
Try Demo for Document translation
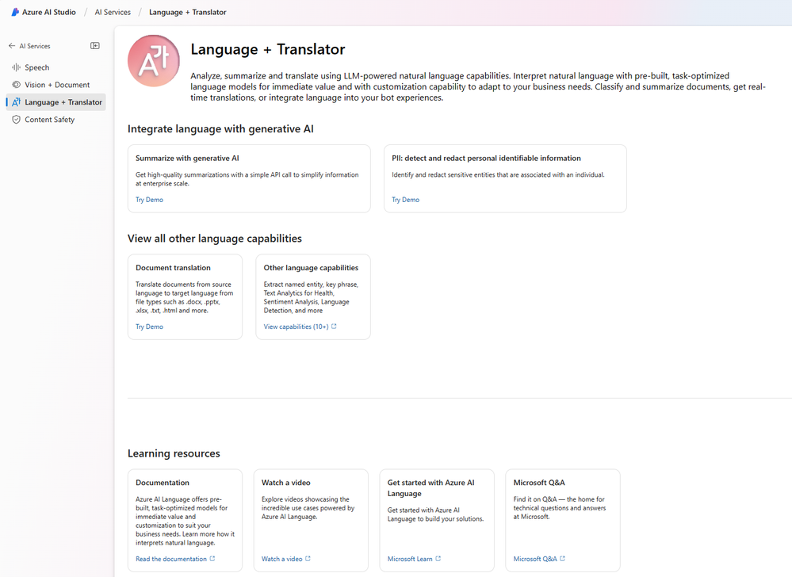pos(150,327)
